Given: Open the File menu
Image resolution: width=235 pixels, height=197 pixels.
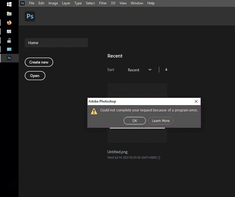Looking at the screenshot, I should 32,3.
